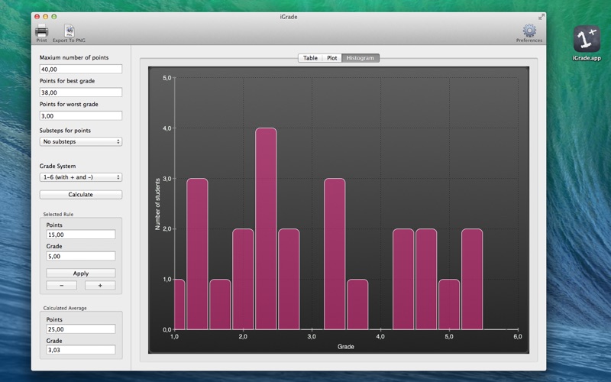
Task: Click the Selected Rule Points field
Action: pos(81,235)
